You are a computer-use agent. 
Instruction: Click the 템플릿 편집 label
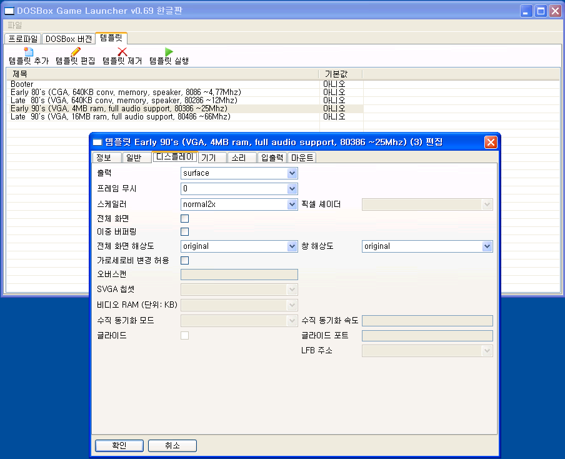pyautogui.click(x=75, y=61)
